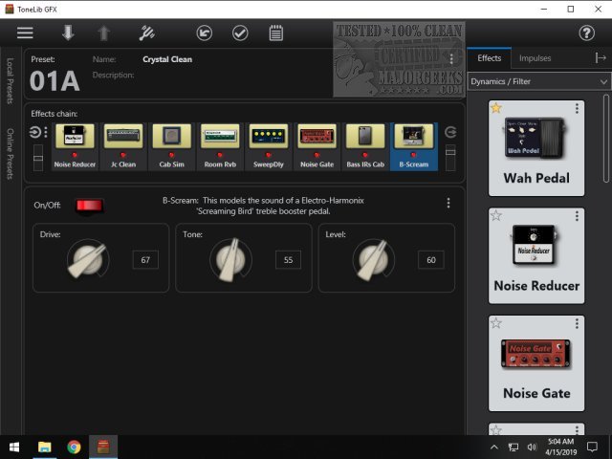612x459 pixels.
Task: Toggle the B-Scream On/Off red switch
Action: (89, 206)
